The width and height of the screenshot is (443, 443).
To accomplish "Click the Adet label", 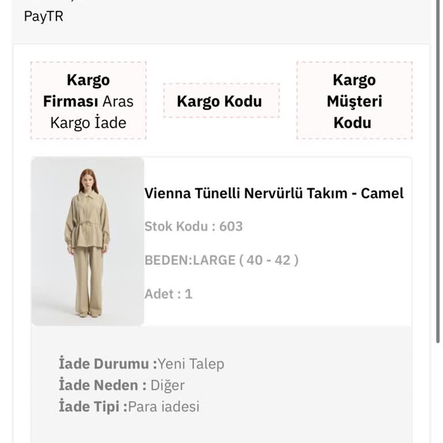I will (x=159, y=294).
